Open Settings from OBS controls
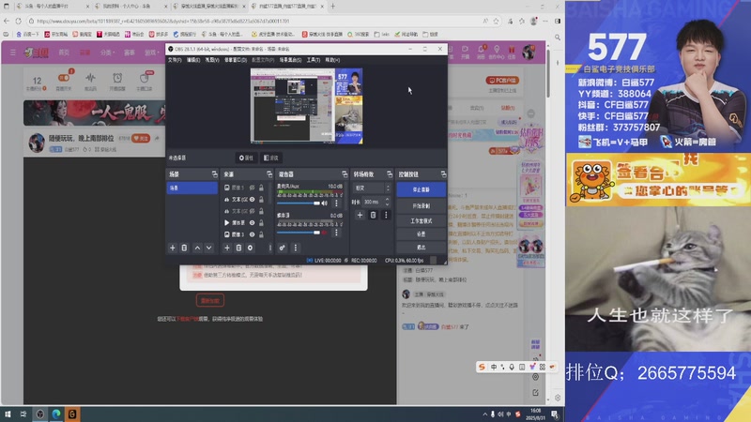The image size is (751, 422). pyautogui.click(x=421, y=234)
